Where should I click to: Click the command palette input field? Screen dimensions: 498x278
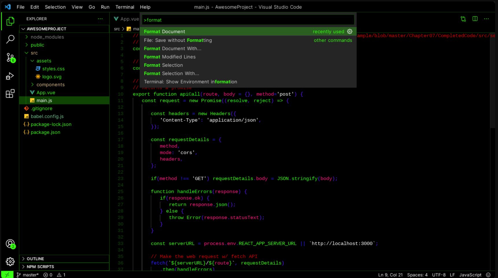(248, 20)
